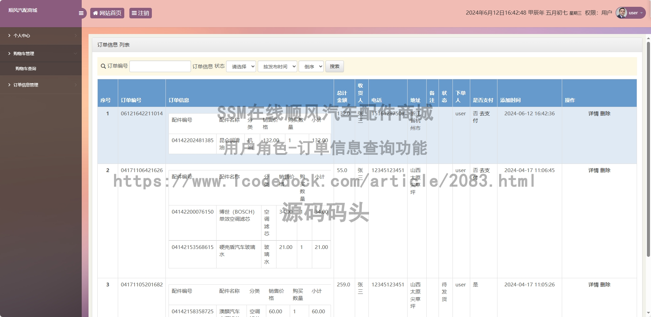
Task: Toggle the sidebar hamburger menu icon
Action: click(x=81, y=13)
